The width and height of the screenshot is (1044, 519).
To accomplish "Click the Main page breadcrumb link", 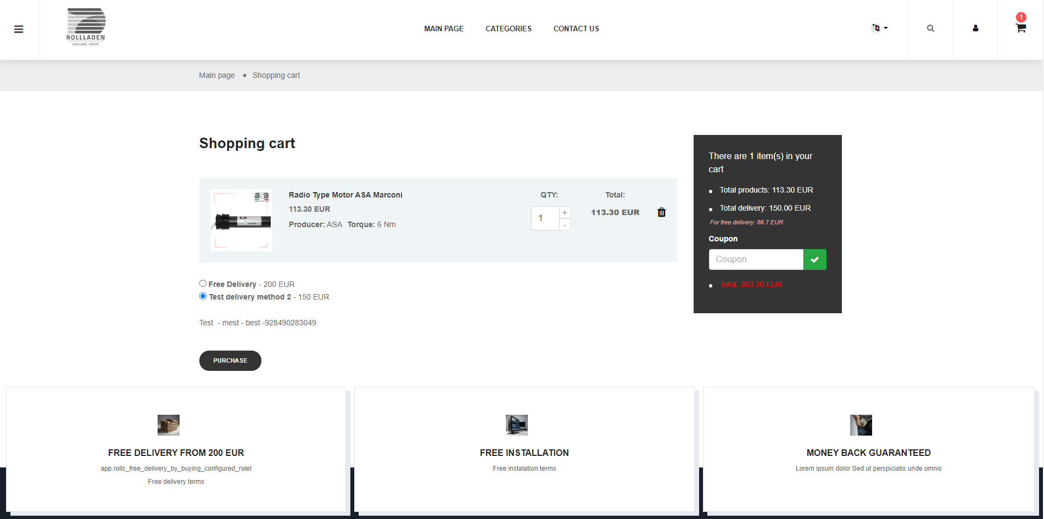I will pos(217,75).
